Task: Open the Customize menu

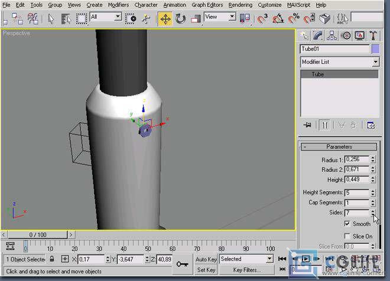Action: tap(269, 5)
